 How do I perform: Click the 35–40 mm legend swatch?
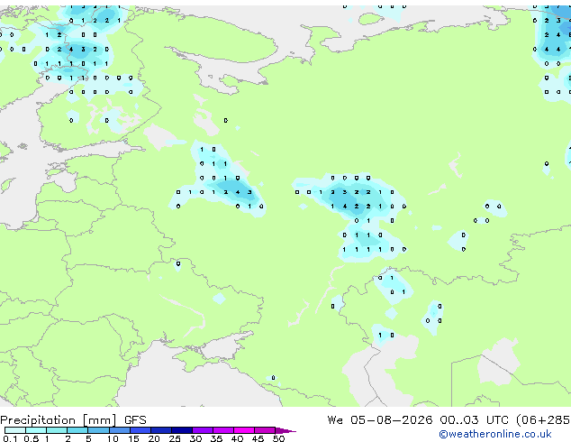click(x=223, y=430)
